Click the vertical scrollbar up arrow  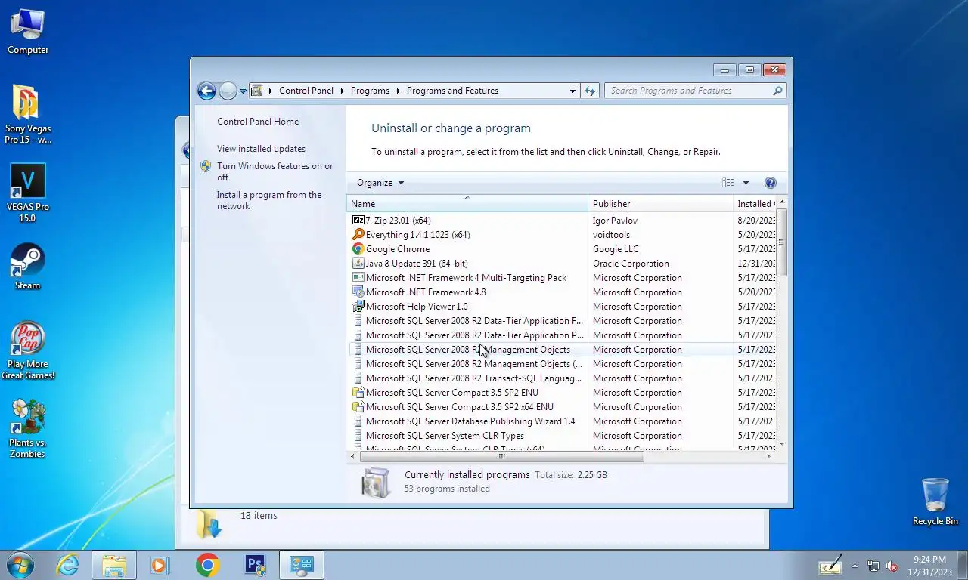tap(781, 202)
